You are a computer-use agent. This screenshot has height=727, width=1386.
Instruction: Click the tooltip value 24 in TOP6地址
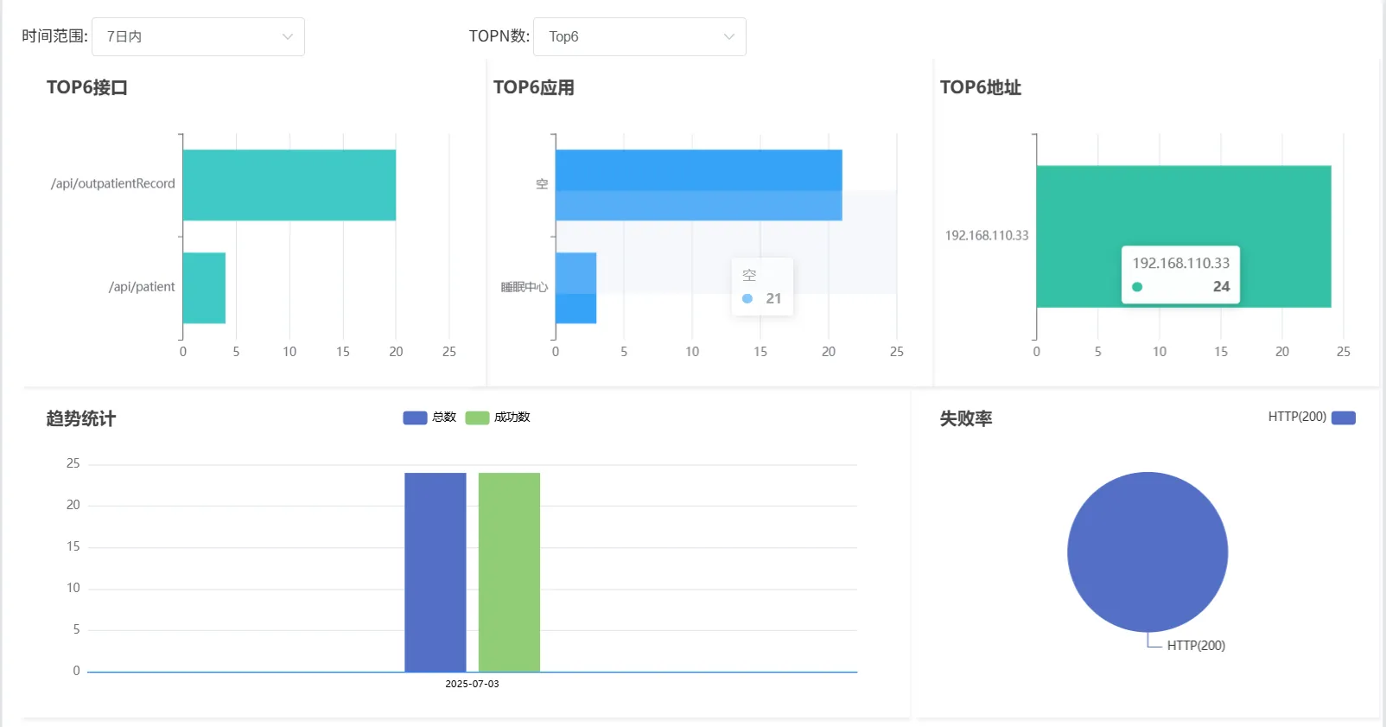[1221, 287]
